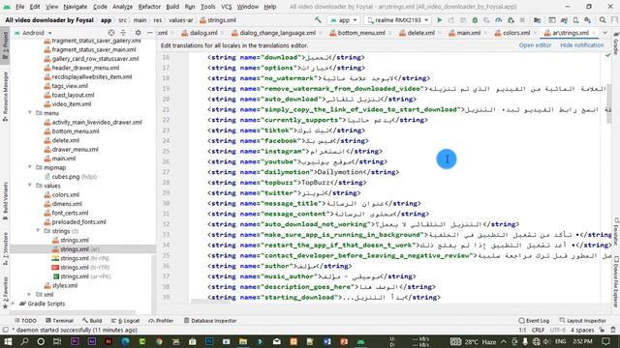Open the realme RMX2193 device dropdown
This screenshot has width=620, height=348.
coord(398,20)
